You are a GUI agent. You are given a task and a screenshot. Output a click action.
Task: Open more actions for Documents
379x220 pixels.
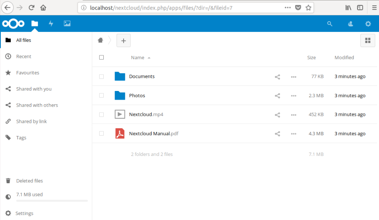[293, 77]
